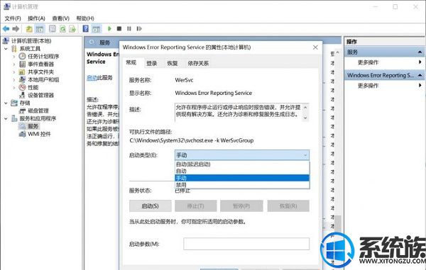
Task: Collapse the 服务 section in the 操作 pane
Action: pyautogui.click(x=420, y=52)
